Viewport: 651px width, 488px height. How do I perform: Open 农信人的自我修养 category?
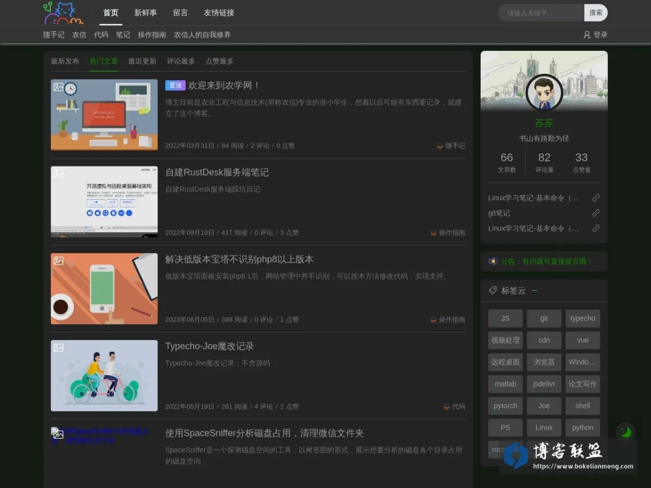(x=202, y=35)
